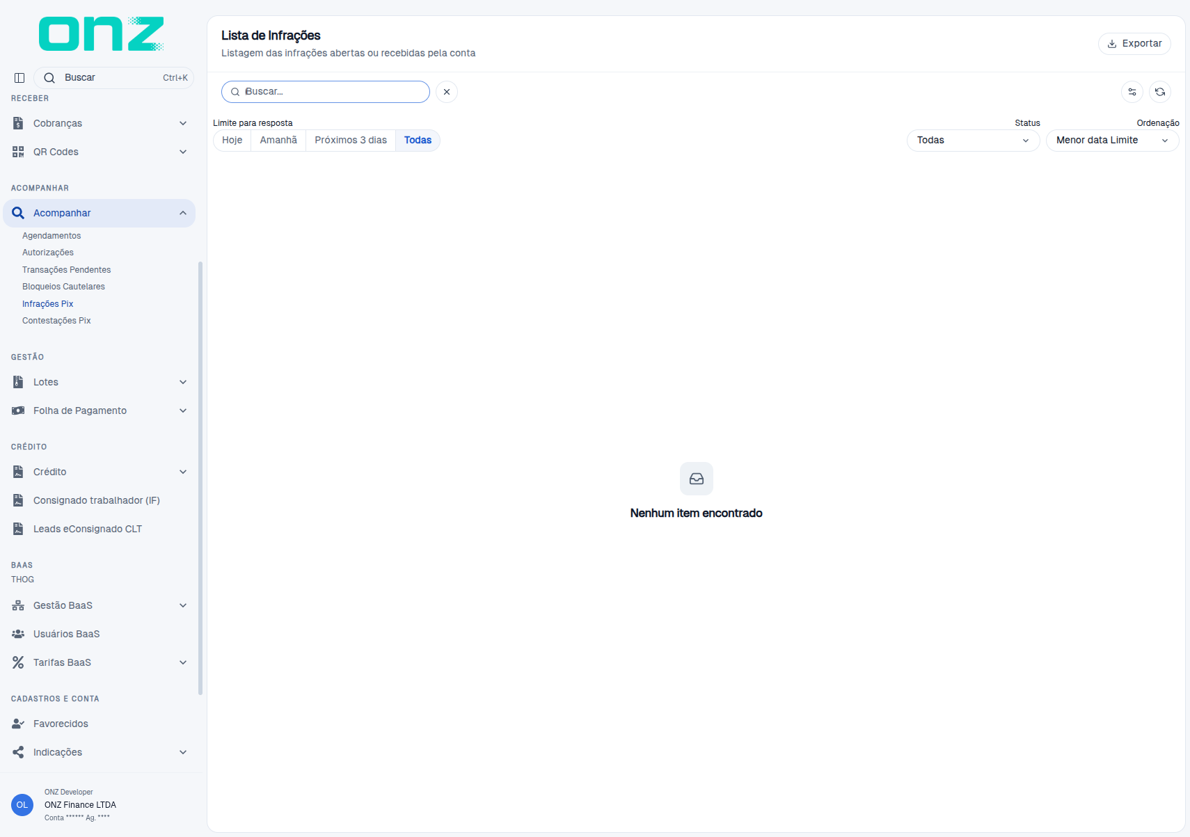The height and width of the screenshot is (837, 1190).
Task: Click the ONZ logo
Action: coord(102,33)
